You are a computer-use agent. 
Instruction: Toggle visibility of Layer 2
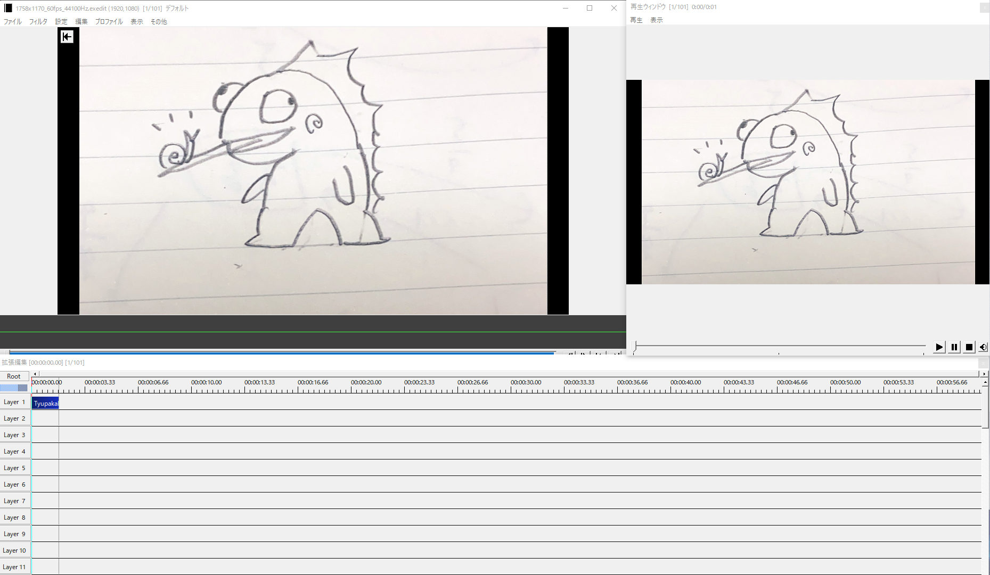[15, 419]
